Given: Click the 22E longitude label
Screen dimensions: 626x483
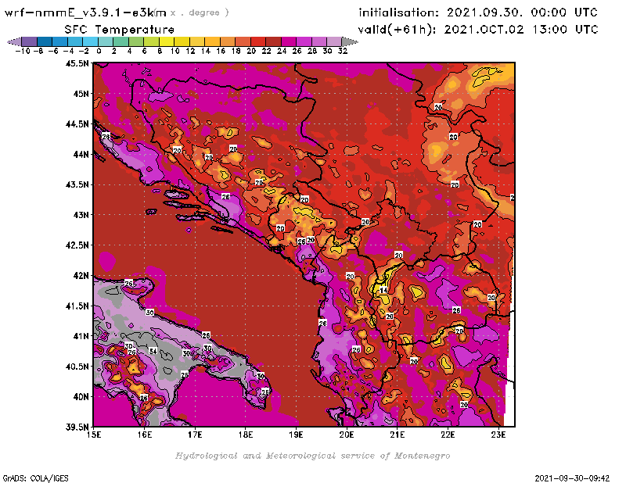Looking at the screenshot, I should [x=448, y=435].
